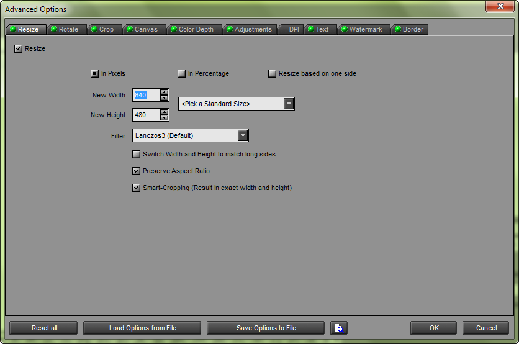Click Save Options to File
This screenshot has height=344, width=519.
(266, 328)
